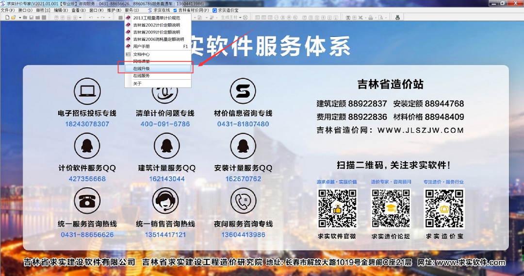
Task: Open the 文件(F) menu
Action: pyautogui.click(x=8, y=10)
